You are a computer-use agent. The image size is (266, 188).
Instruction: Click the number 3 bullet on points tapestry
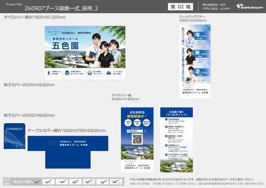[166, 136]
